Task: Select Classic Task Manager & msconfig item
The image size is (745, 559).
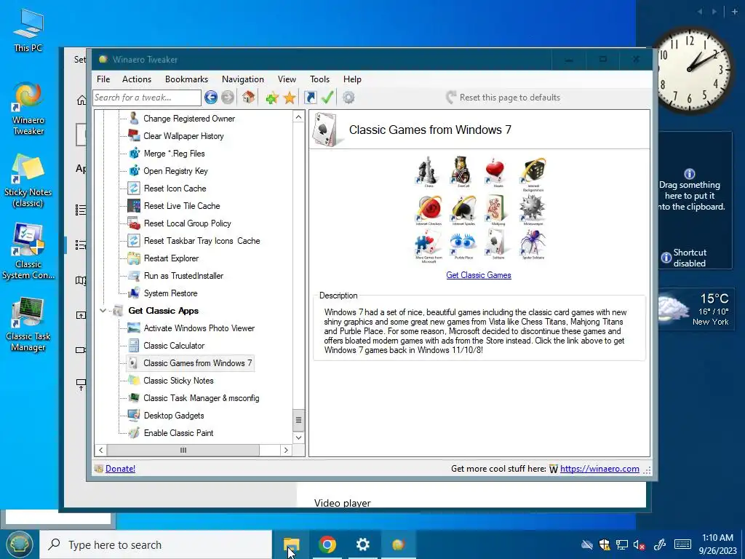Action: [201, 398]
